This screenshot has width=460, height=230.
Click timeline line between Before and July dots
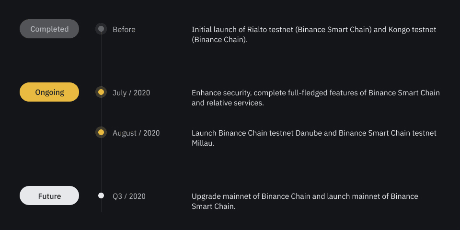(101, 60)
